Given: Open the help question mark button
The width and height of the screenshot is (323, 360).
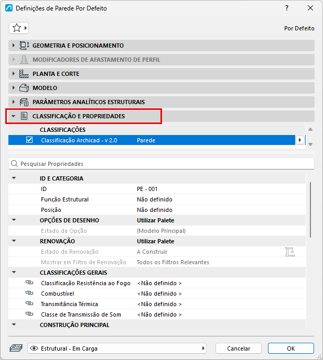Looking at the screenshot, I should (287, 8).
